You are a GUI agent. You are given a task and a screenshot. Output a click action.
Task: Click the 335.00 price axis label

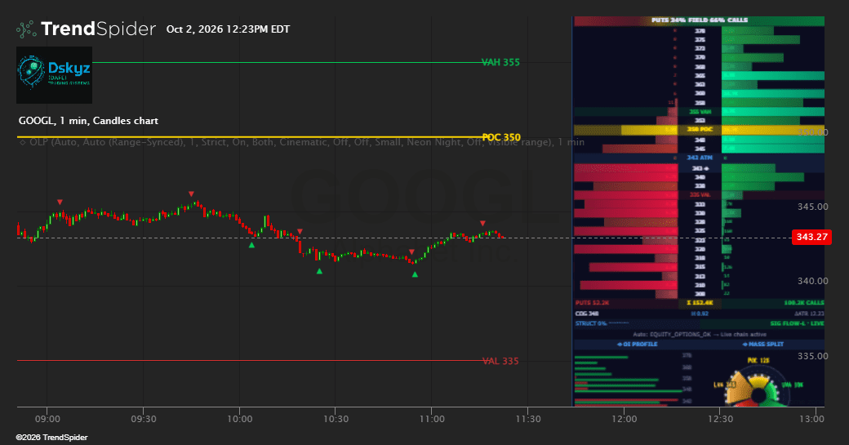(813, 356)
